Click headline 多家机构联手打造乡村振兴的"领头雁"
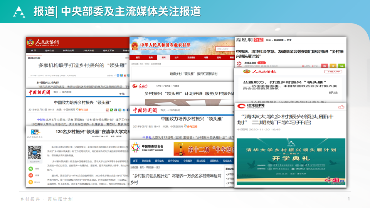The height and width of the screenshot is (208, 370). point(83,65)
